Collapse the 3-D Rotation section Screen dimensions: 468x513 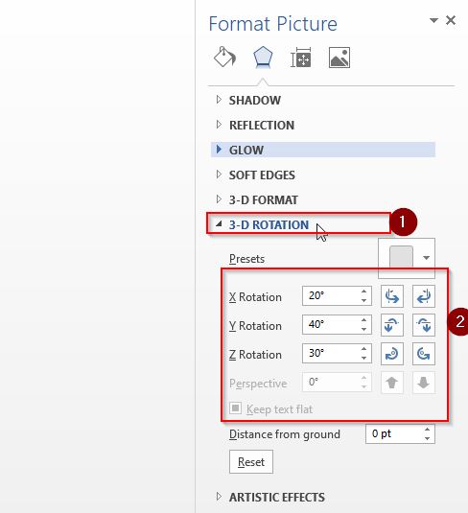coord(219,224)
